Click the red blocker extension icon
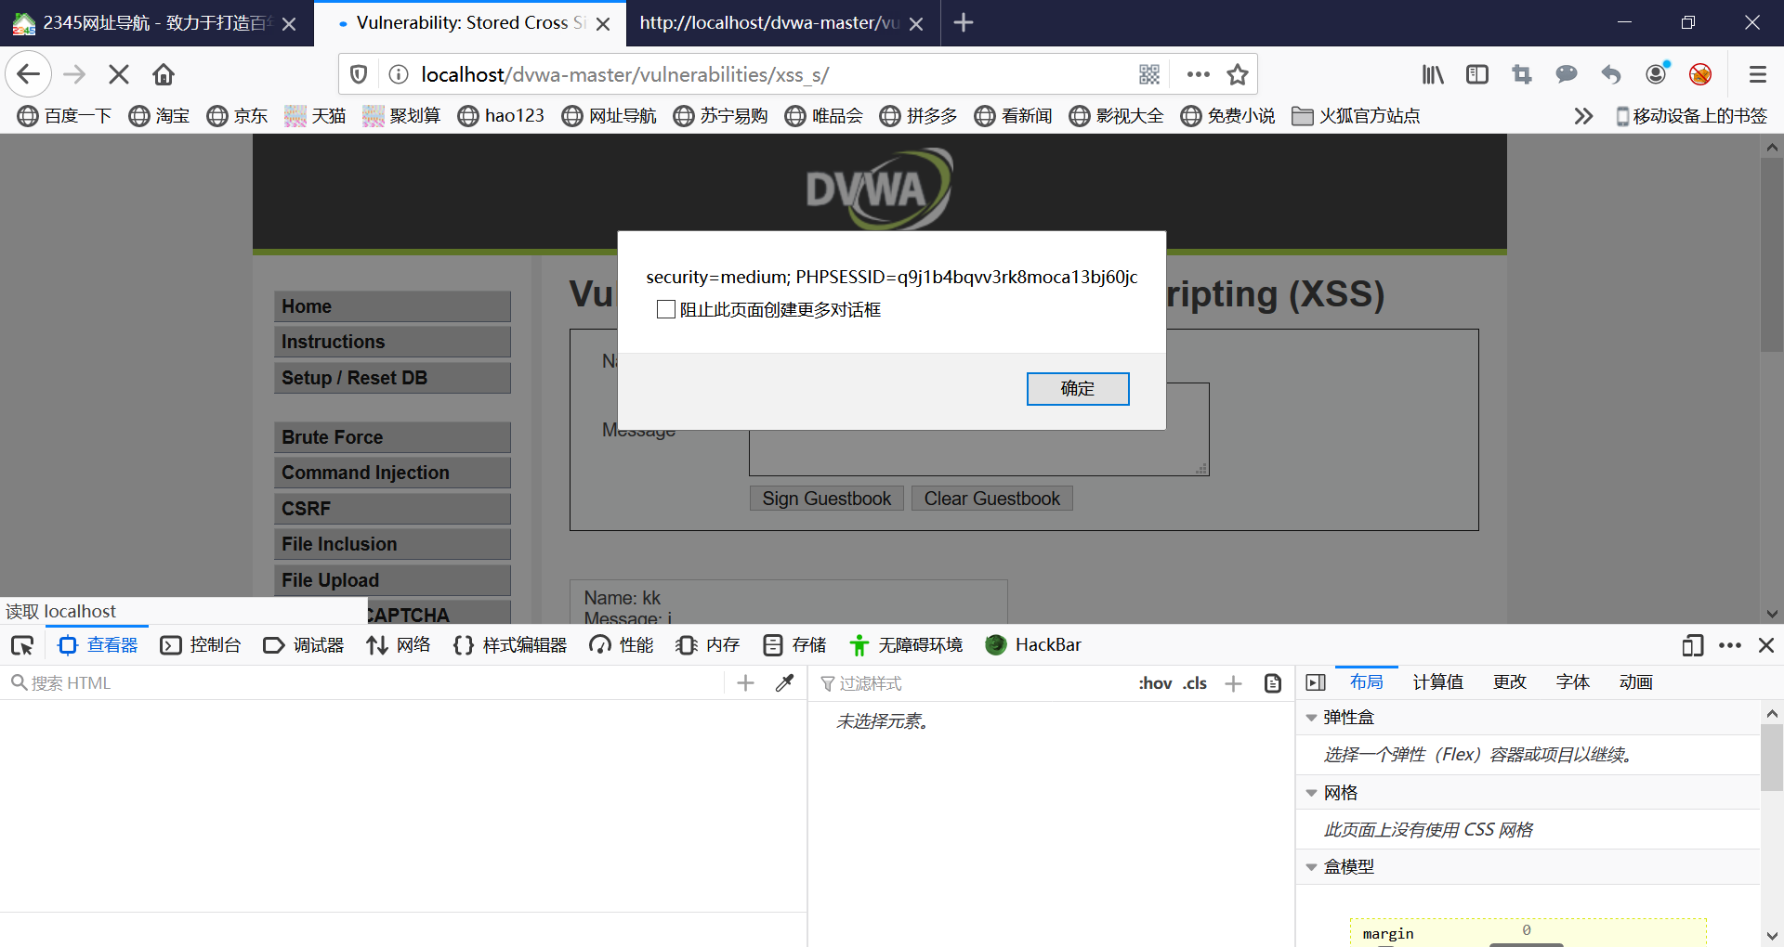 click(x=1700, y=74)
